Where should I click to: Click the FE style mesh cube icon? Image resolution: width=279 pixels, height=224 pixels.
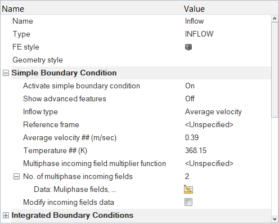[x=188, y=47]
